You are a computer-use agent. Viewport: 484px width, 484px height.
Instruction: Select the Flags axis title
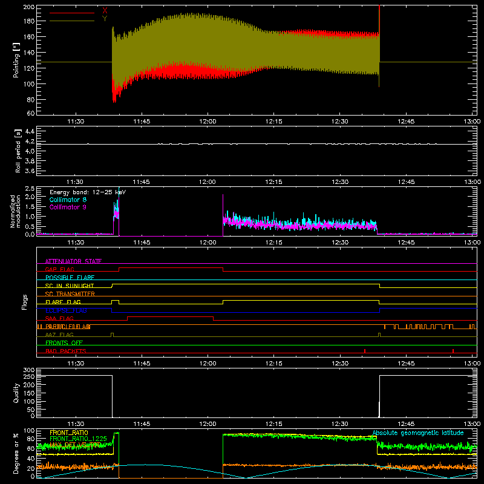pyautogui.click(x=25, y=302)
